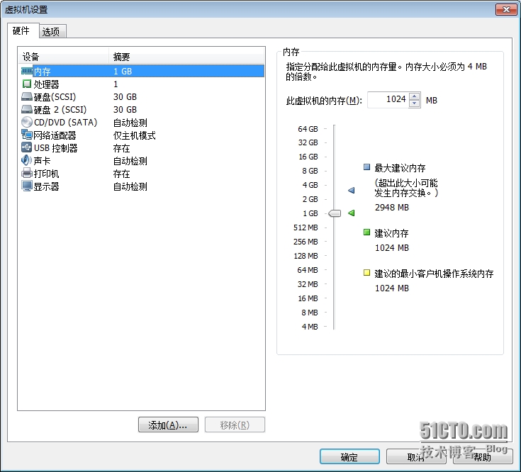521x472 pixels.
Task: Click the green 建议内存 legend square
Action: tap(367, 232)
